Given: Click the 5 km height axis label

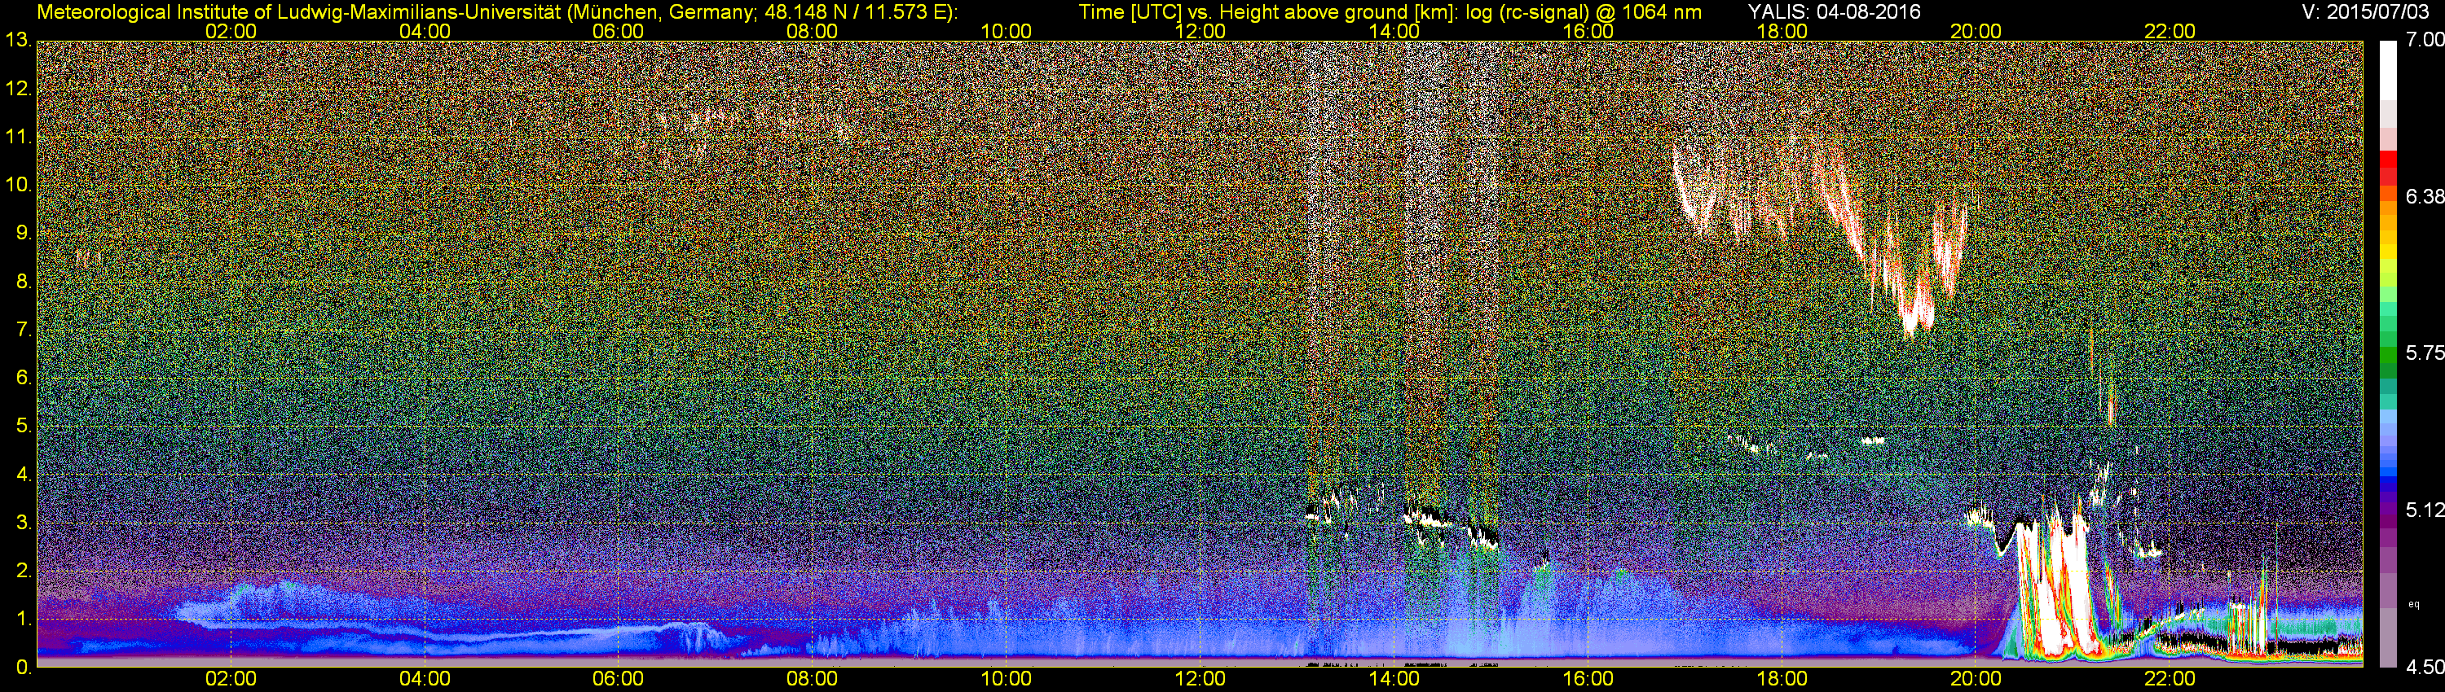Looking at the screenshot, I should coord(23,427).
